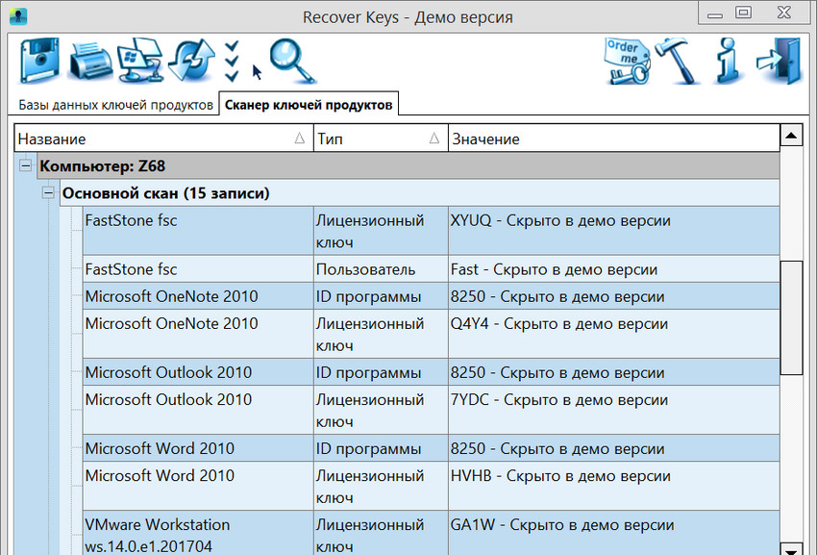Click the floppy disk Save icon

(x=40, y=62)
